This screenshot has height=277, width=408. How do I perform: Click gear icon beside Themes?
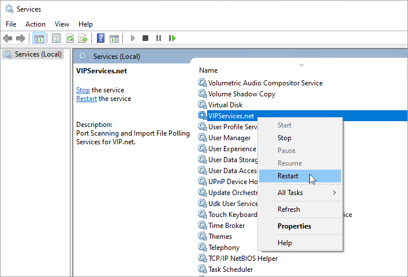point(202,236)
